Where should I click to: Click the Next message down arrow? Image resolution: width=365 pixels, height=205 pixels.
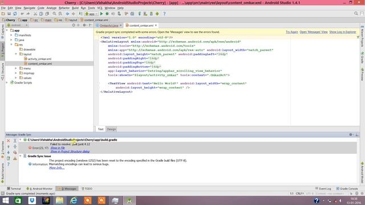pos(9,153)
